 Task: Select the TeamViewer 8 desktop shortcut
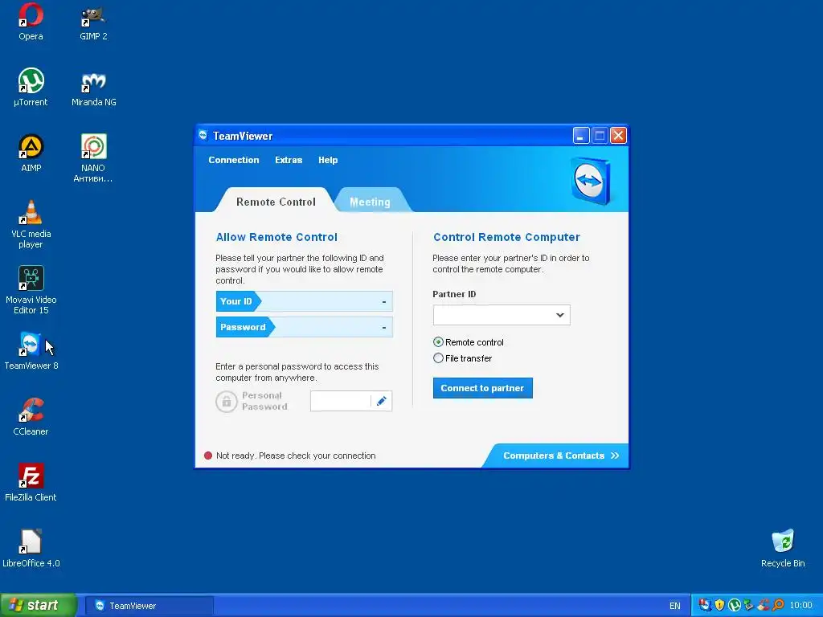coord(31,351)
